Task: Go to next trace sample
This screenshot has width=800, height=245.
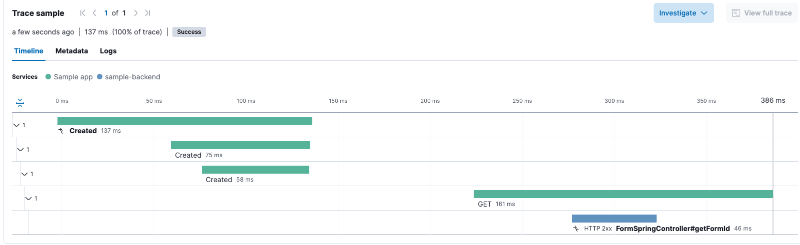Action: tap(135, 13)
